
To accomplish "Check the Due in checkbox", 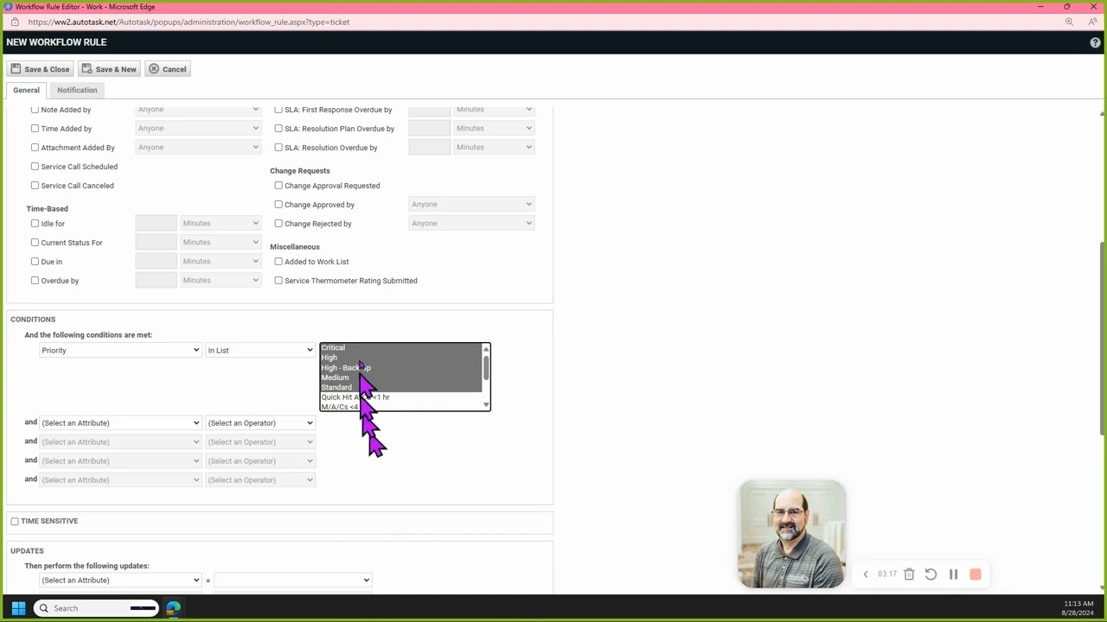I will tap(35, 262).
